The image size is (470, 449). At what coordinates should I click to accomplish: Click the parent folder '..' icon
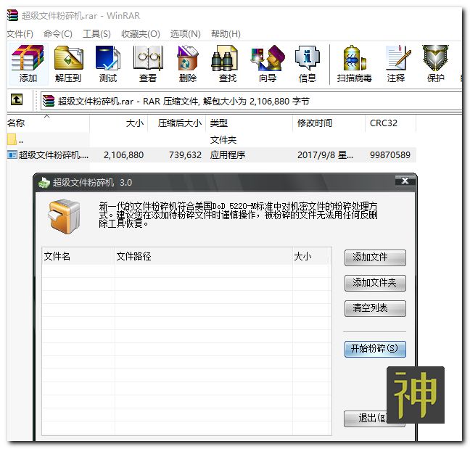click(12, 139)
